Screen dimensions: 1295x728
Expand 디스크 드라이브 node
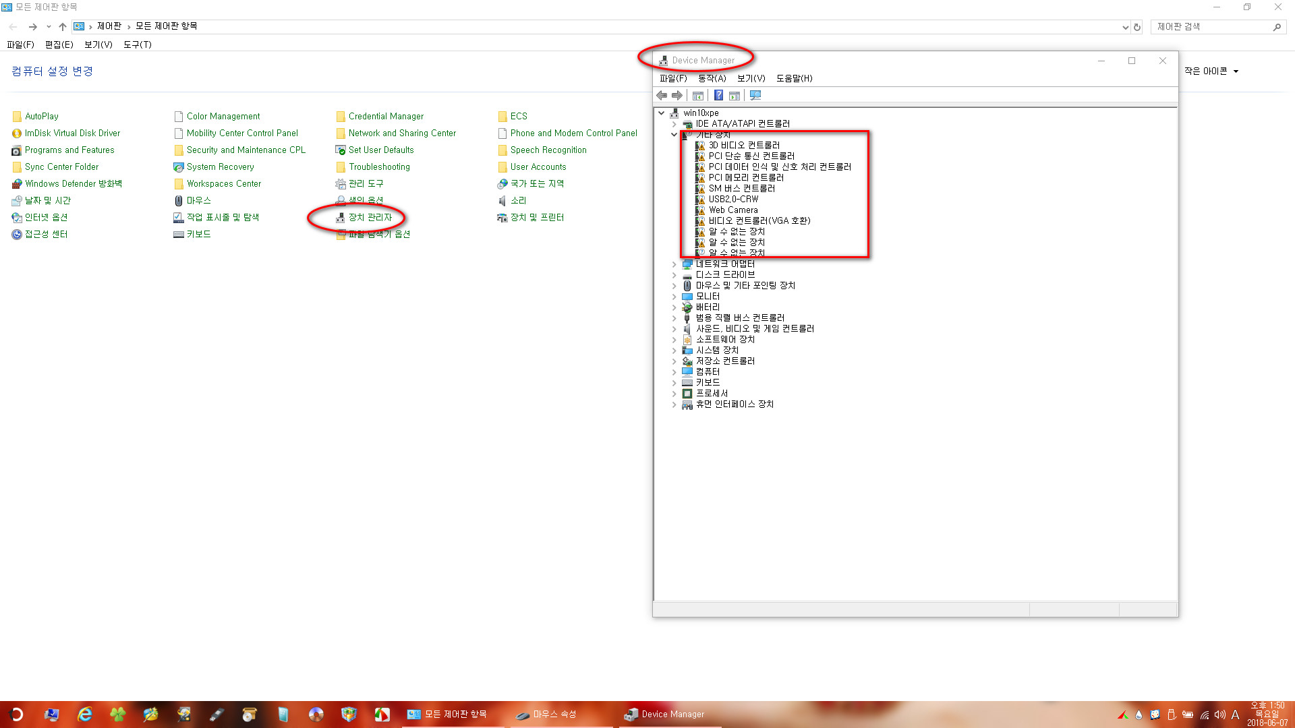pyautogui.click(x=674, y=275)
